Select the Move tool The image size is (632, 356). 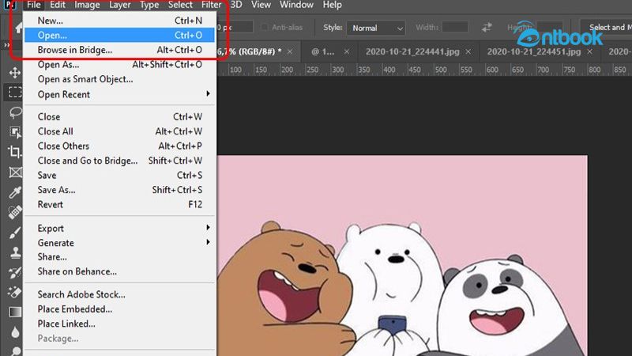pos(15,73)
